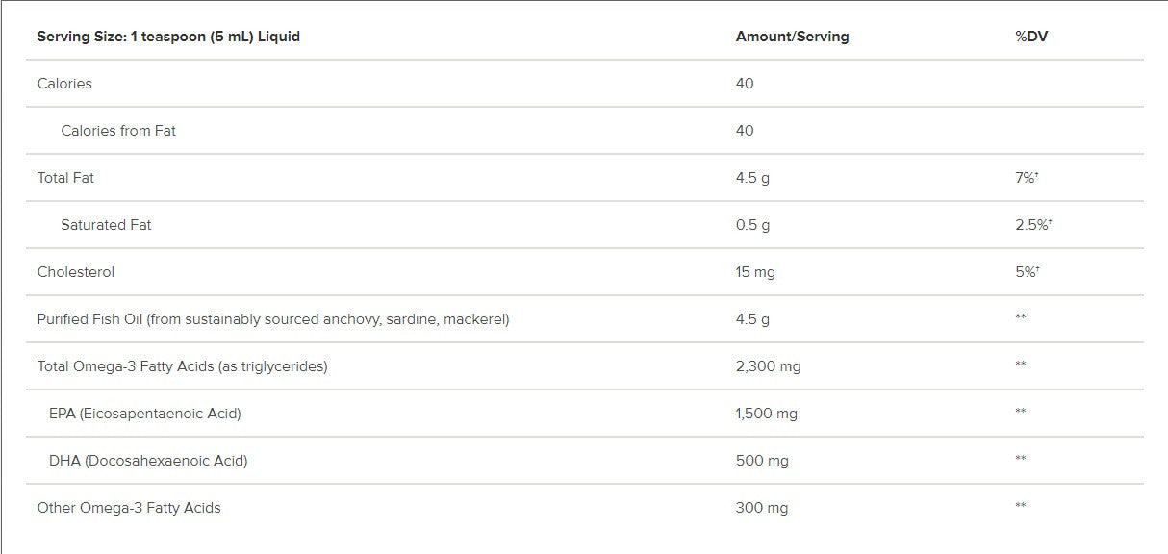
Task: Click Total Omega-3 Fatty Acids label
Action: tap(182, 366)
